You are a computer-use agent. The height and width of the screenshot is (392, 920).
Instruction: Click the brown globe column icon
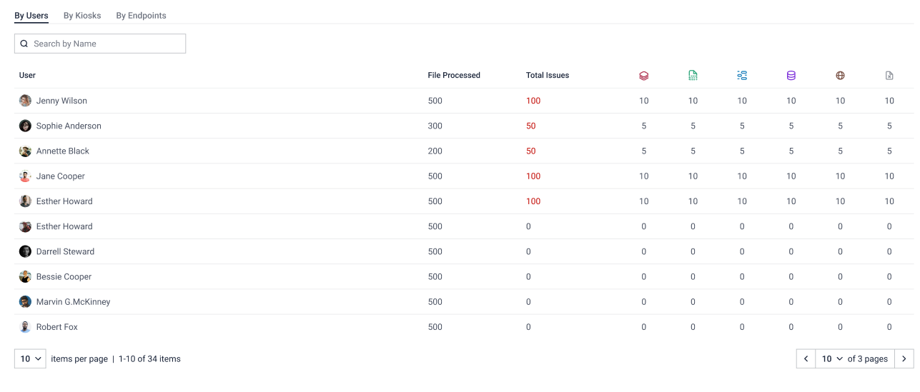point(840,75)
